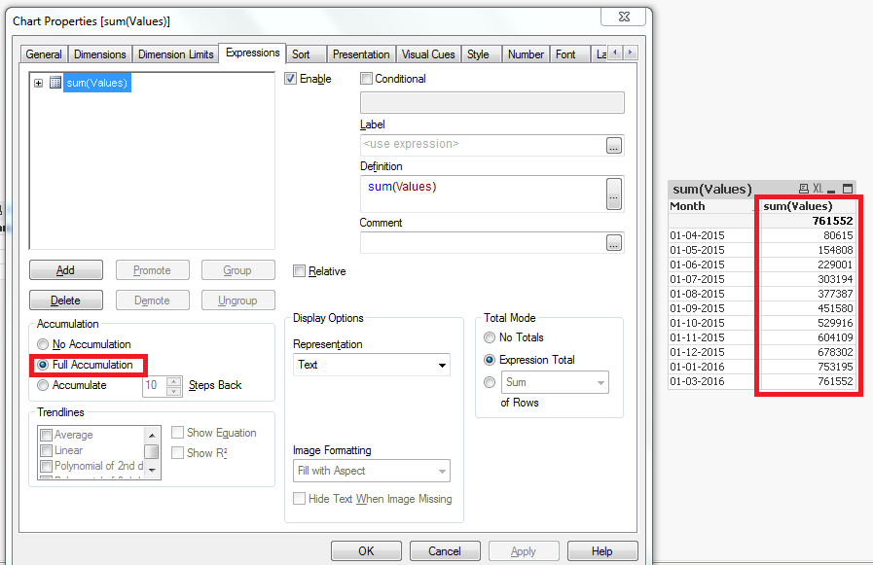873x565 pixels.
Task: Click the 753195 value cell
Action: click(807, 367)
